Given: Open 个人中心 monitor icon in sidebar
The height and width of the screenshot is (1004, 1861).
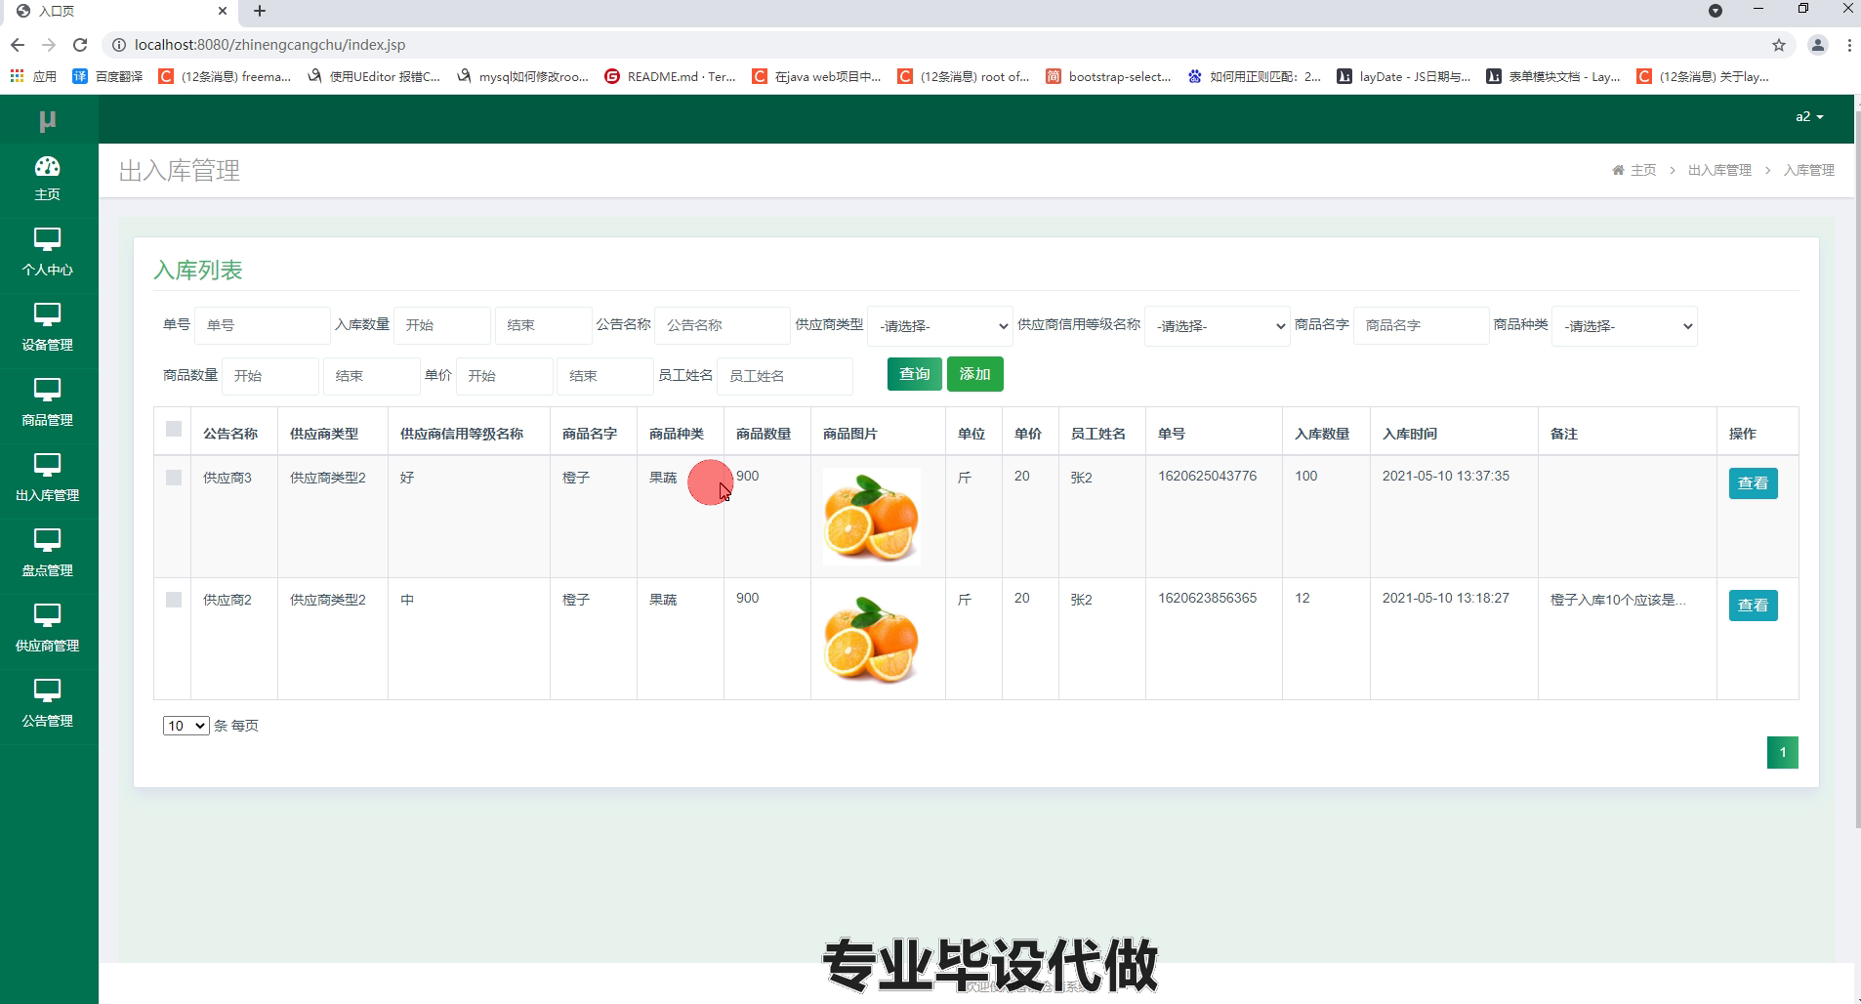Looking at the screenshot, I should click(x=47, y=239).
